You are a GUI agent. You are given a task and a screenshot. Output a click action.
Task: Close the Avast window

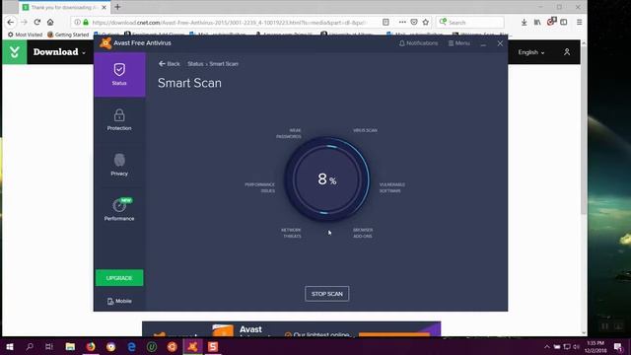click(500, 43)
